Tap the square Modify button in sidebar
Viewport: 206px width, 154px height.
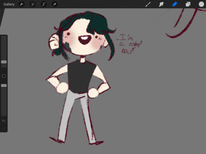(x=4, y=76)
